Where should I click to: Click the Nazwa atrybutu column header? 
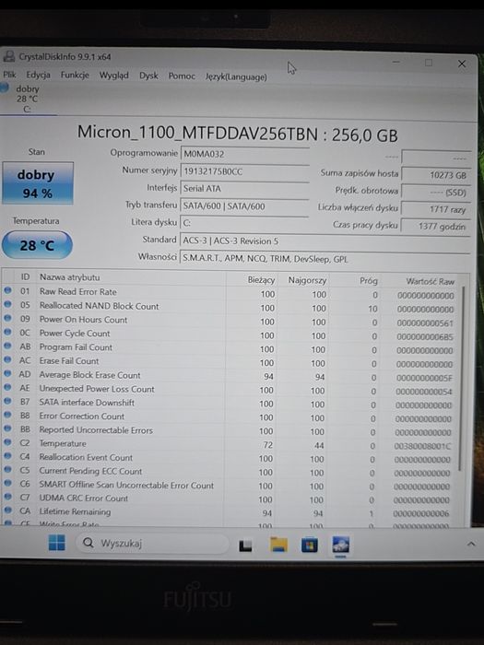pos(69,277)
